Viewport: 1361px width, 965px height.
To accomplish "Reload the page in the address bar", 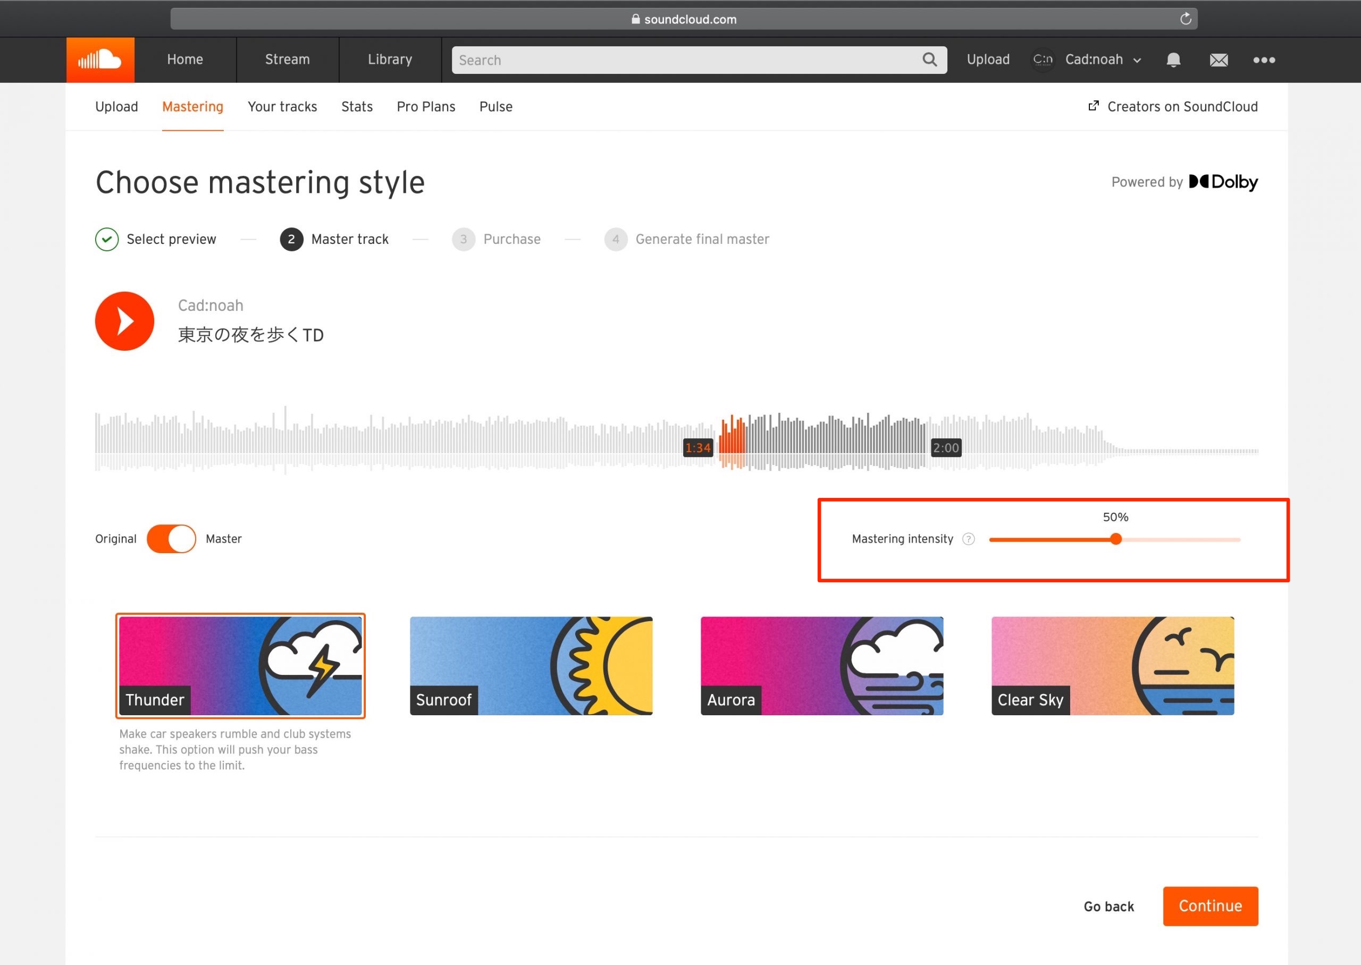I will coord(1185,19).
